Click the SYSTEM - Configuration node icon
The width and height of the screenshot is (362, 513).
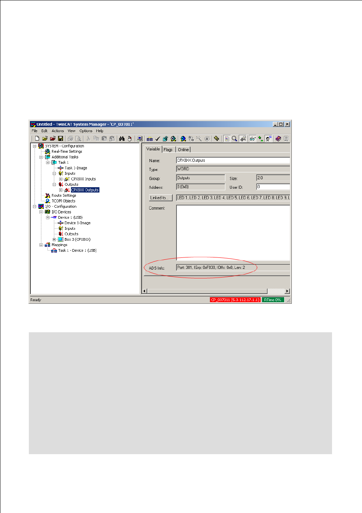tap(41, 146)
